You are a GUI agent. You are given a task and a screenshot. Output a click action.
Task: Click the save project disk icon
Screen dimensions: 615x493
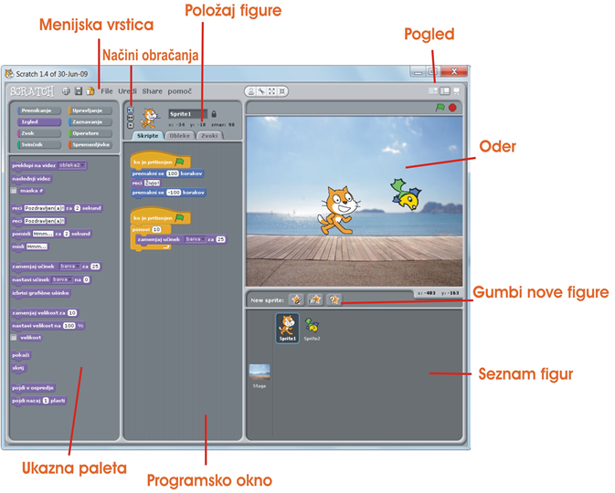(79, 90)
